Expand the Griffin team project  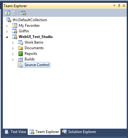[x=7, y=31]
